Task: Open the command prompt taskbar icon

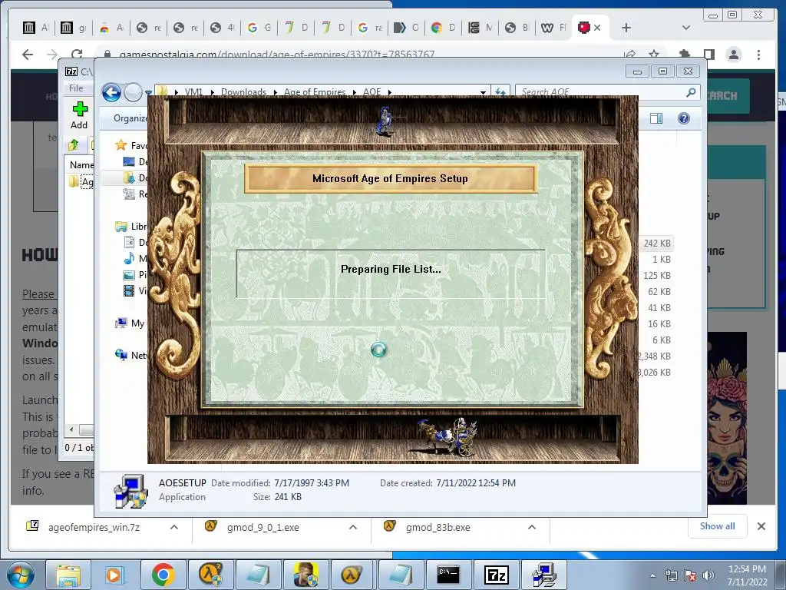Action: [447, 575]
